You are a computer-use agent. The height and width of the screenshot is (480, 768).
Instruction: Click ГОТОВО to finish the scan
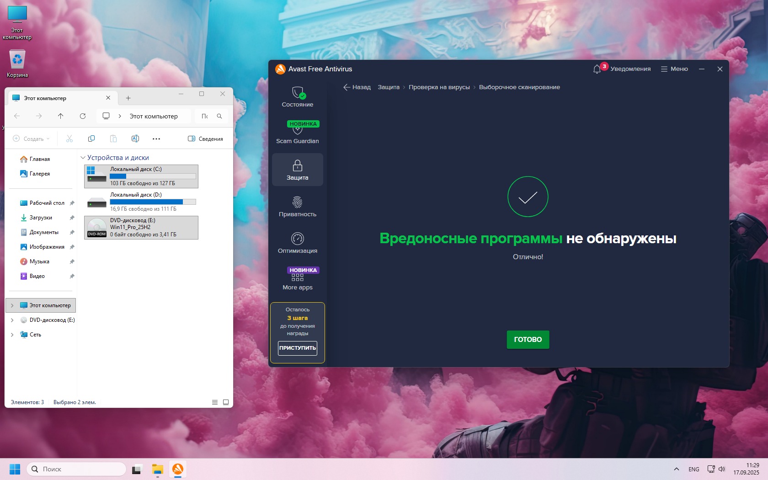pyautogui.click(x=528, y=340)
